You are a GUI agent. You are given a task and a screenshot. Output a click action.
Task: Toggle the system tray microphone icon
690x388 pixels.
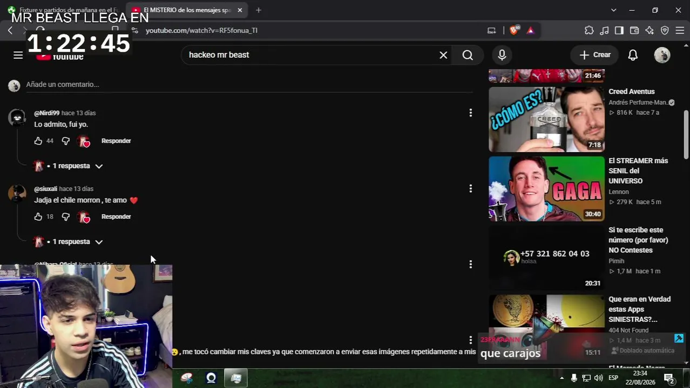pyautogui.click(x=574, y=378)
